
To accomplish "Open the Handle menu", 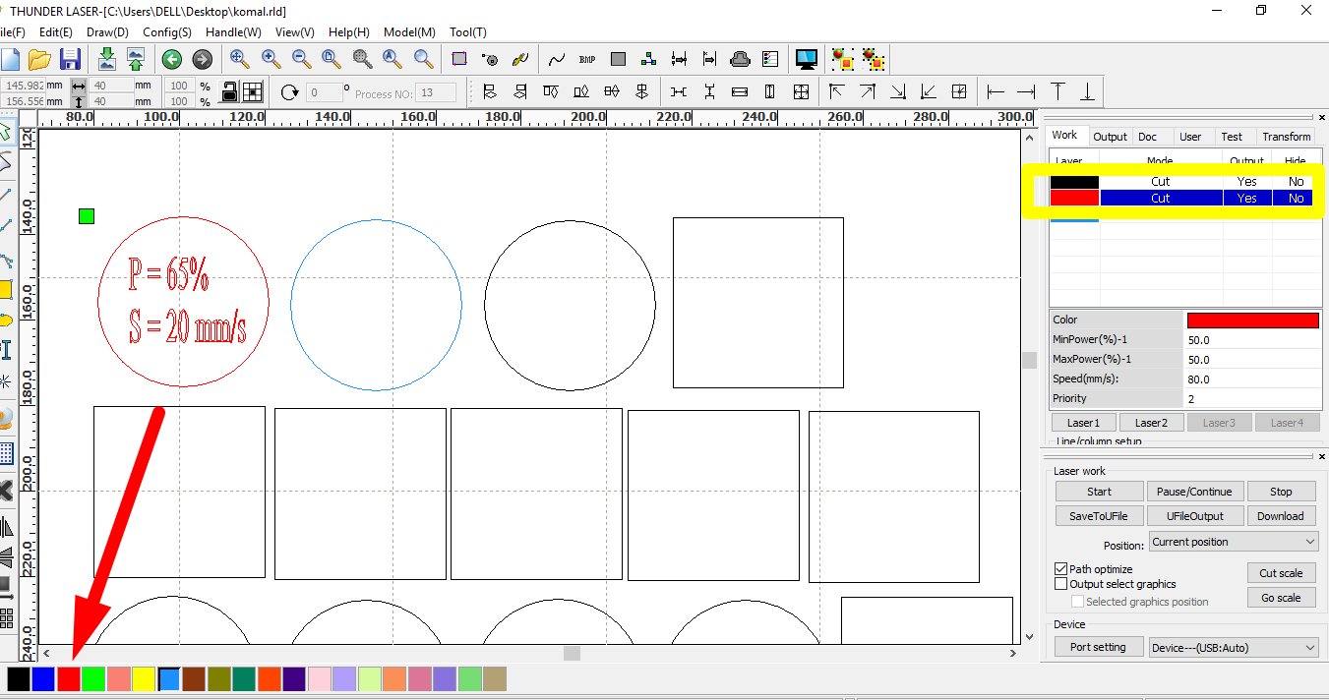I will [x=233, y=32].
